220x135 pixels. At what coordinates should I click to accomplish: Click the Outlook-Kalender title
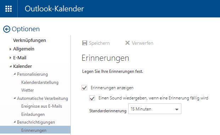(x=54, y=9)
